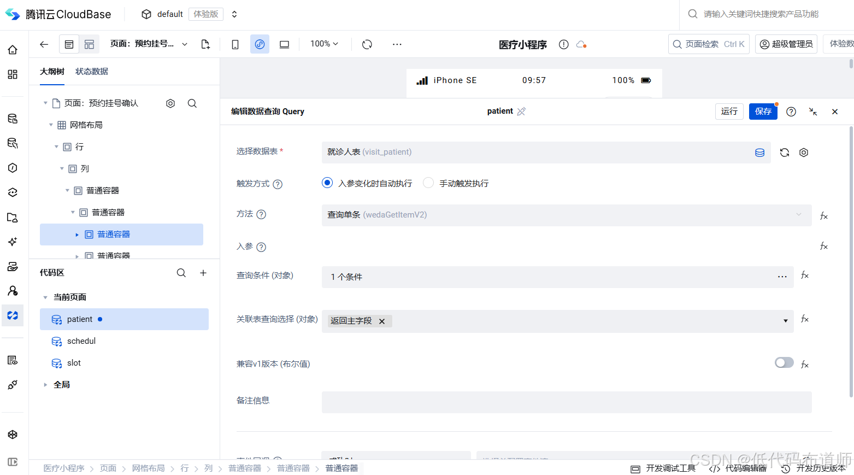Click the canvas refresh icon in toolbar
Image resolution: width=854 pixels, height=475 pixels.
367,44
